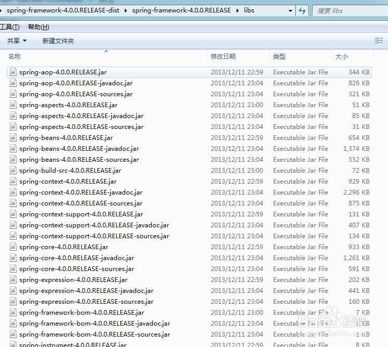
Task: Click the 1,261 KB size value
Action: pyautogui.click(x=356, y=258)
